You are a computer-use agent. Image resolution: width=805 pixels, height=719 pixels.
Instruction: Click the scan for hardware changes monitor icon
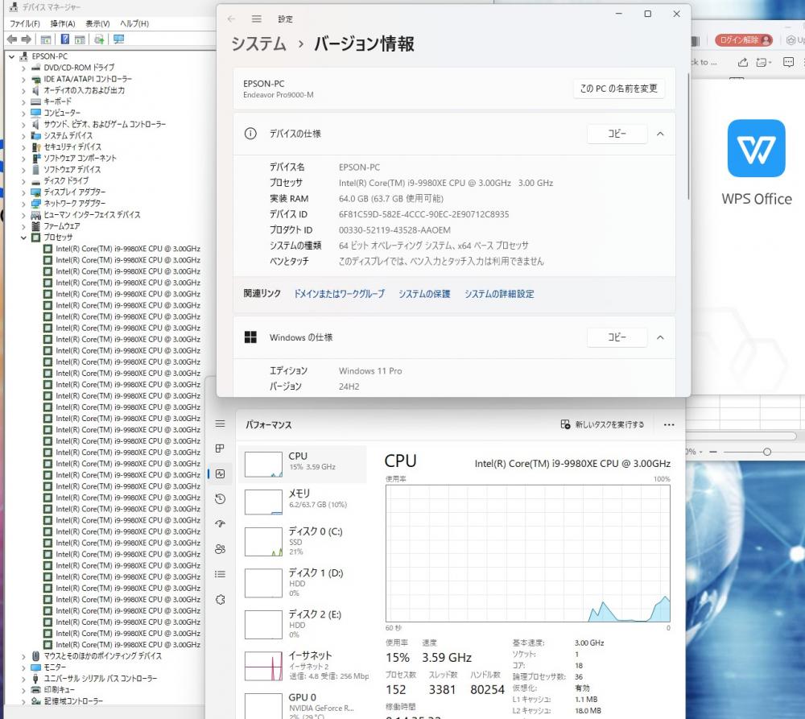point(118,39)
